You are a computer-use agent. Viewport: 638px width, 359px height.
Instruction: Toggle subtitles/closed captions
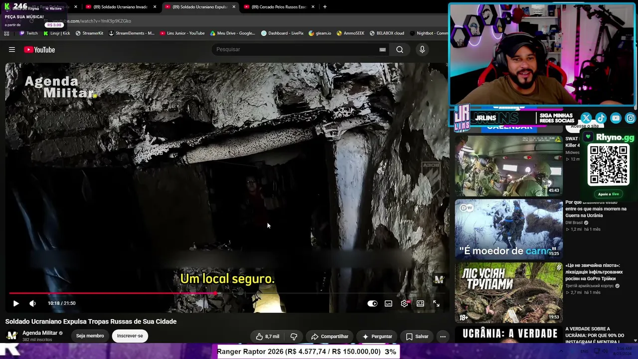click(x=388, y=303)
